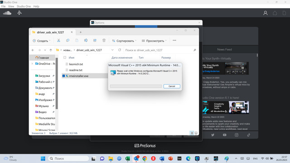Viewport: 290px width, 163px height.
Task: Select the driver_usb_win_1227 Explorer tab
Action: (52, 32)
